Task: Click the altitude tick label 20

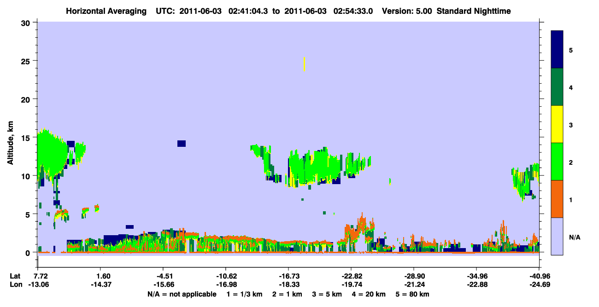Action: pos(26,99)
